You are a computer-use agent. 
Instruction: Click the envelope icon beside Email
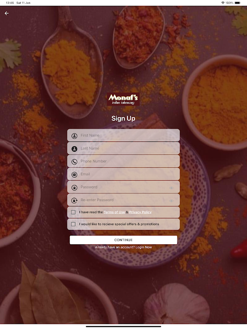(75, 174)
